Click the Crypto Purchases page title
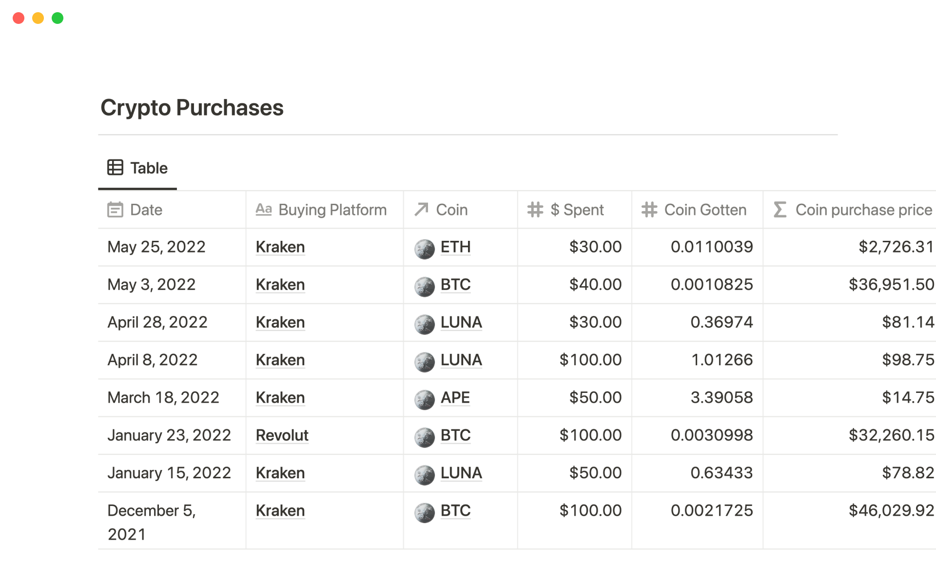This screenshot has height=585, width=936. [192, 108]
